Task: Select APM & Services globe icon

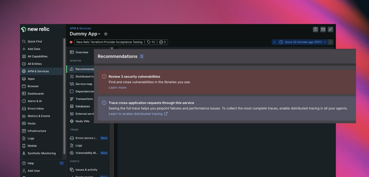Action: (x=24, y=71)
